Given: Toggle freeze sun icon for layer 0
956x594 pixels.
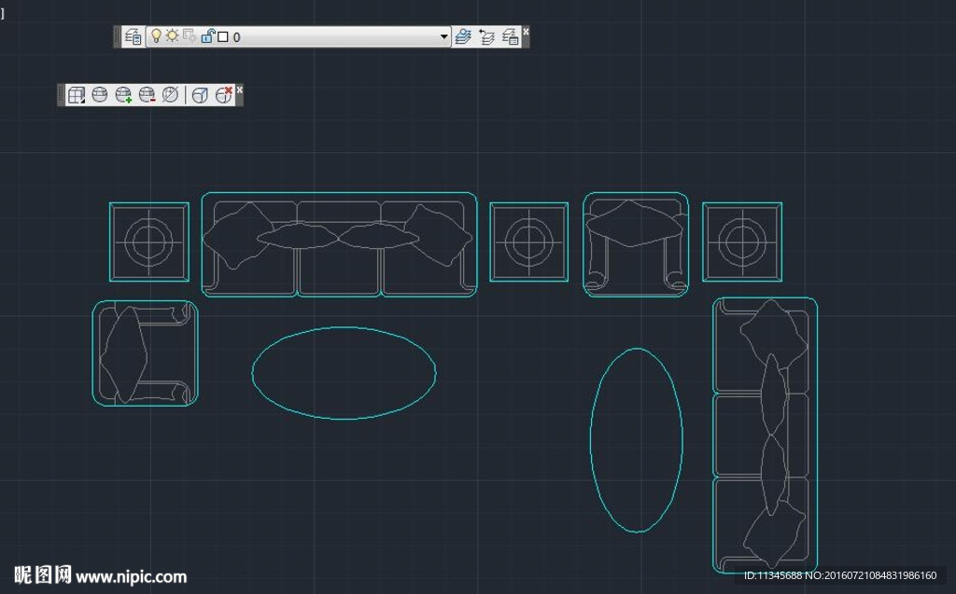Looking at the screenshot, I should 172,36.
